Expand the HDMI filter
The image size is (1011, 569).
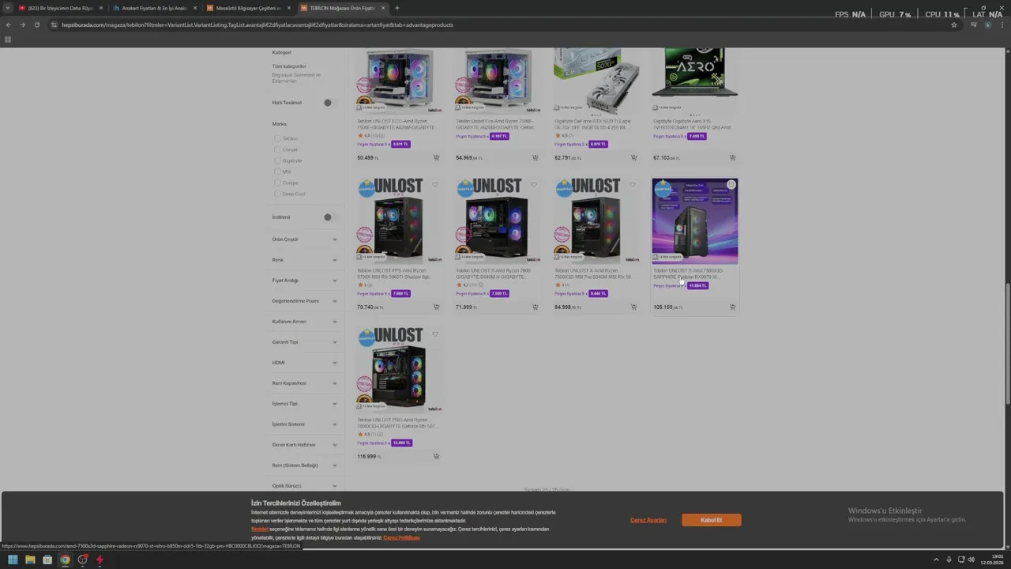(305, 363)
